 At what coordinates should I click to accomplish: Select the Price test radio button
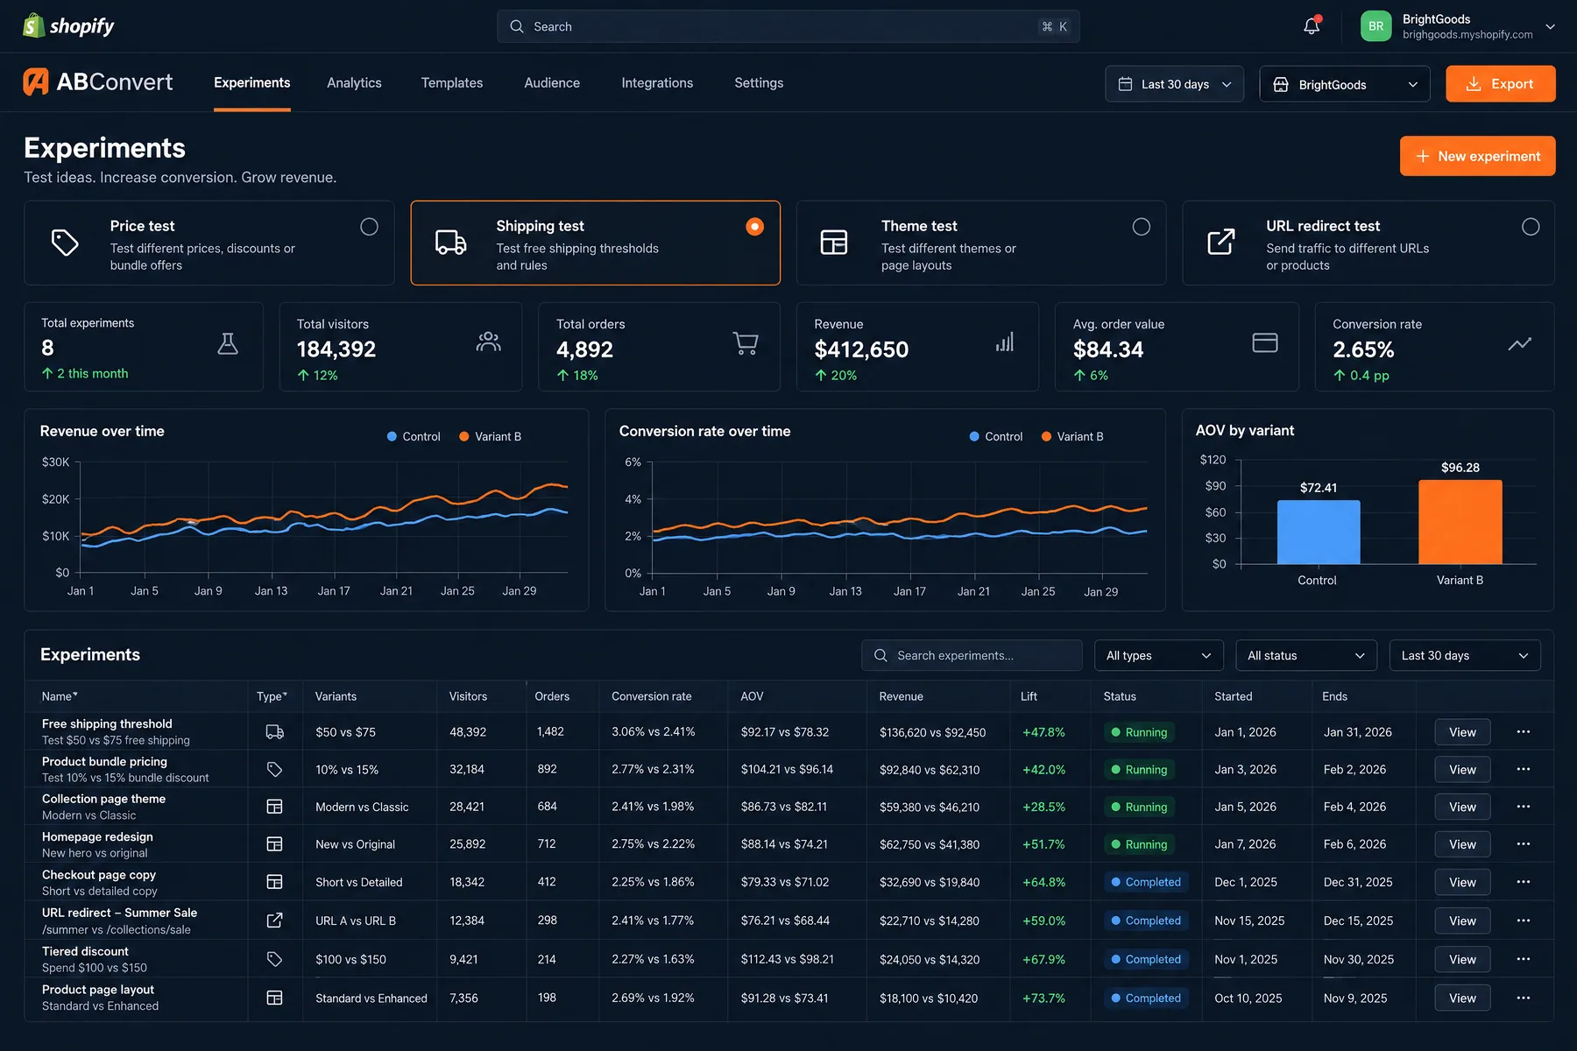coord(370,227)
